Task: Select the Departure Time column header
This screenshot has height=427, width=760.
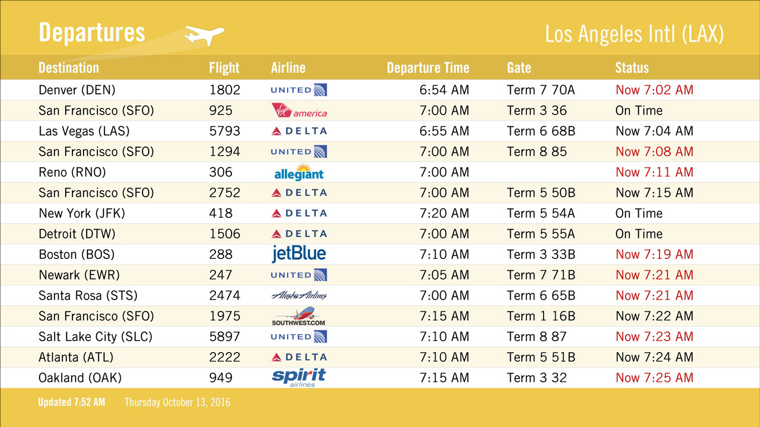Action: (x=428, y=68)
